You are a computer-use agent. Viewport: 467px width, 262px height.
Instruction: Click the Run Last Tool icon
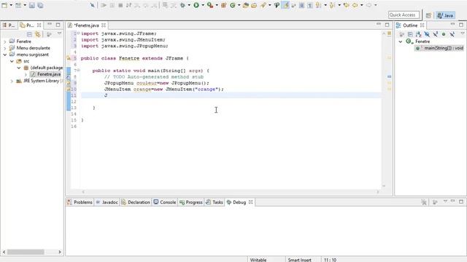210,5
